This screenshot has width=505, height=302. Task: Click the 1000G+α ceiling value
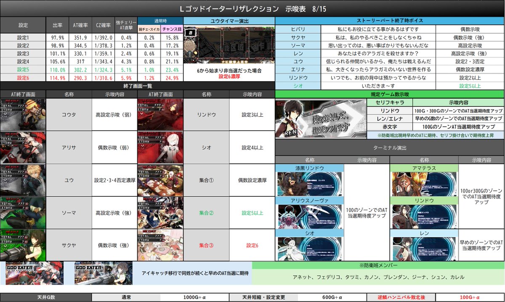point(195,297)
